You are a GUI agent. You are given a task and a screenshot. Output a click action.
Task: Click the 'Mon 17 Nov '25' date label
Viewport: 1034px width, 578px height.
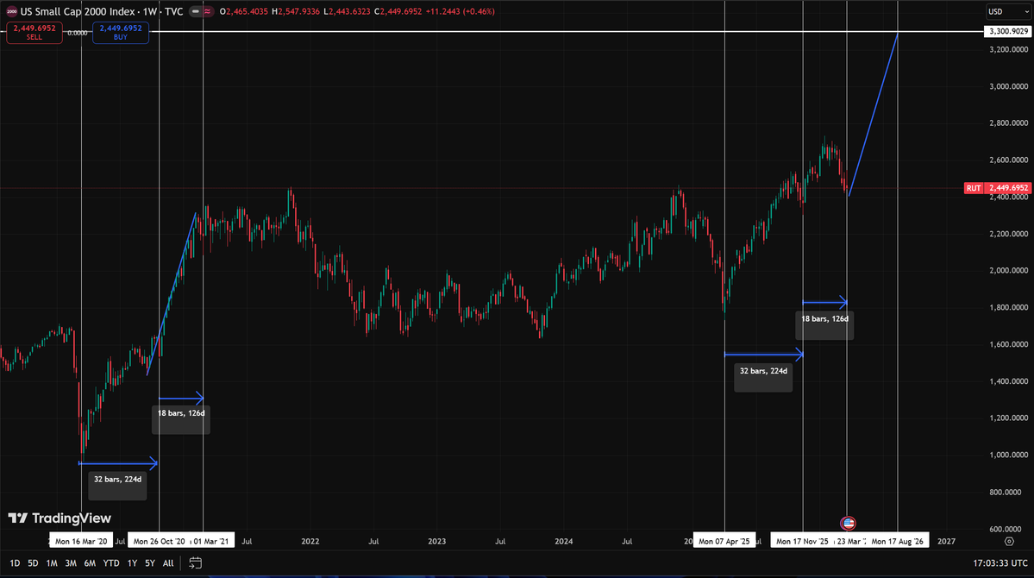[x=802, y=541]
